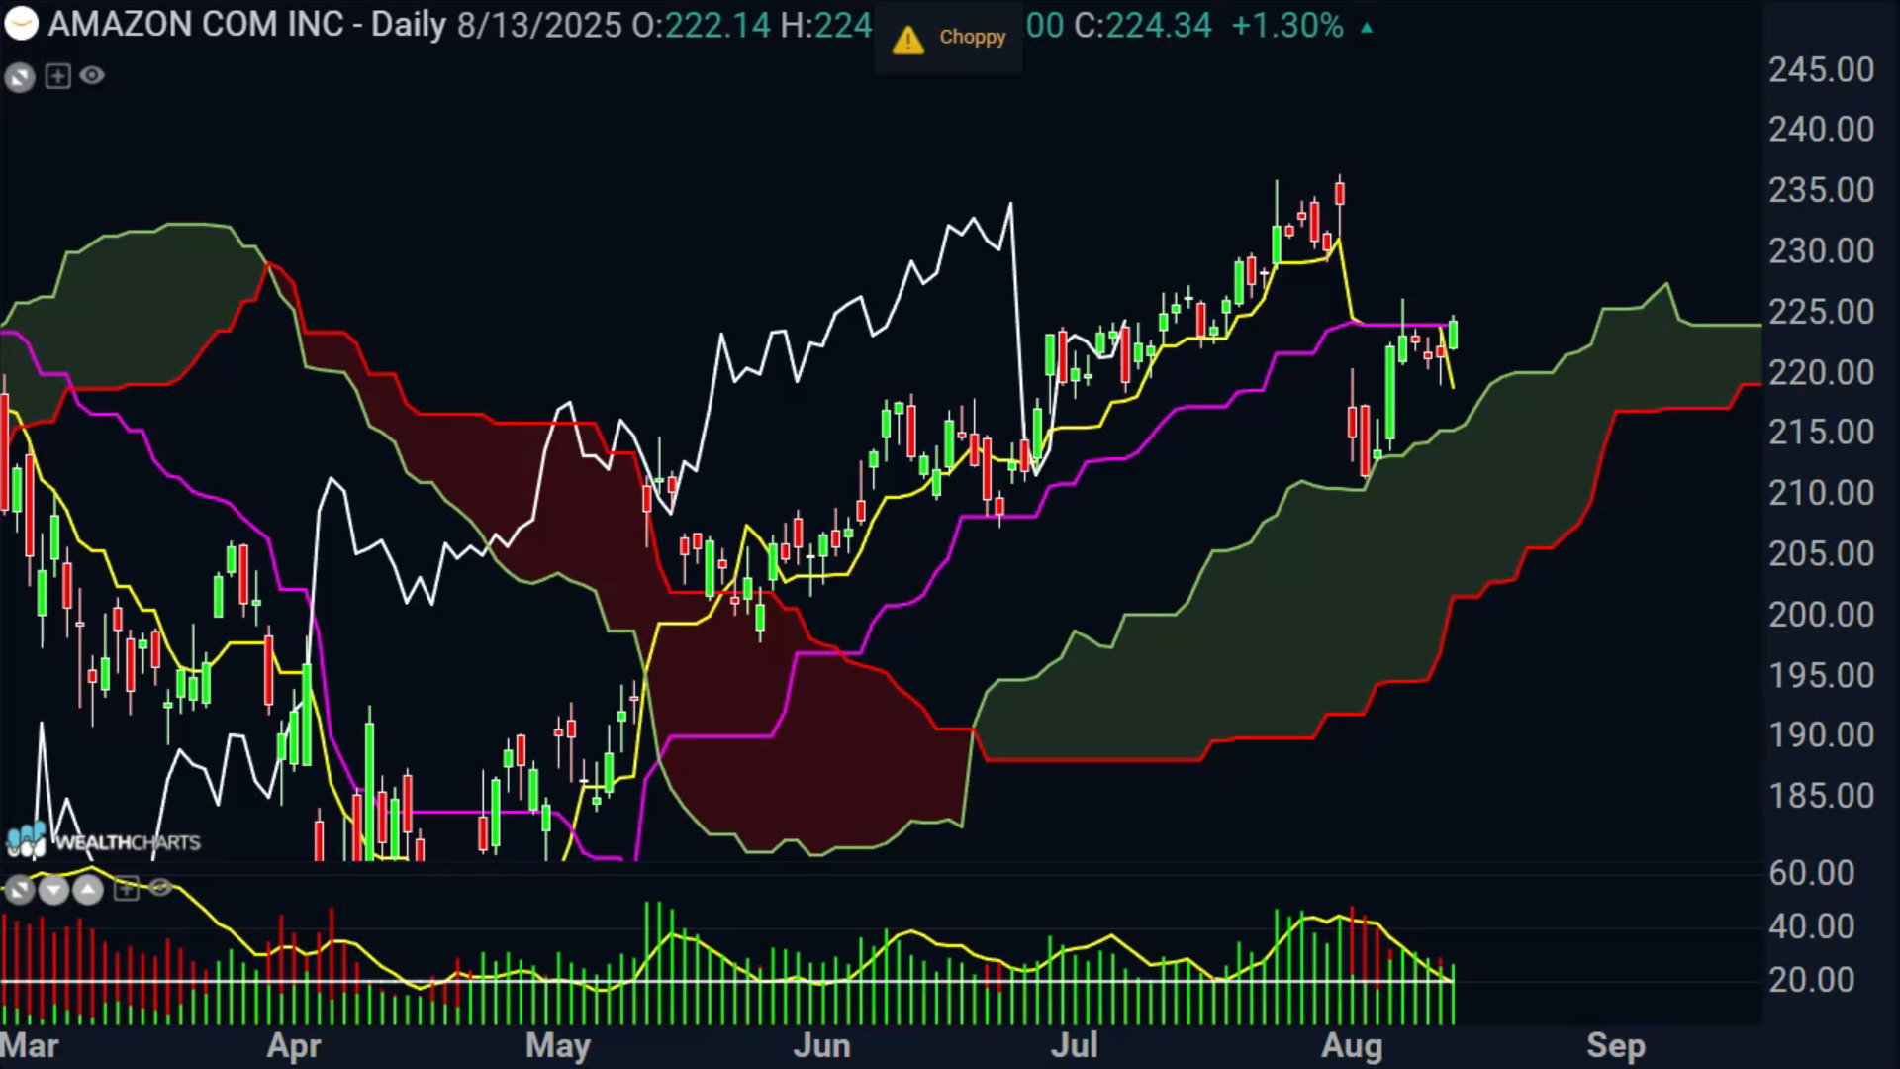Click the high value H:224
The height and width of the screenshot is (1069, 1900).
826,25
